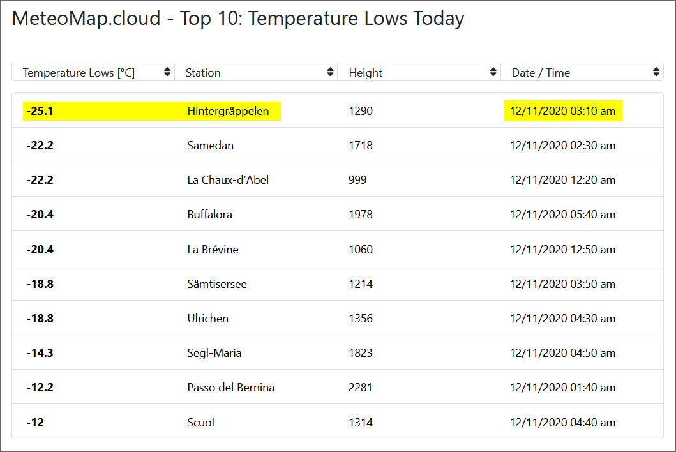Select the Date / Time header label

[x=541, y=72]
